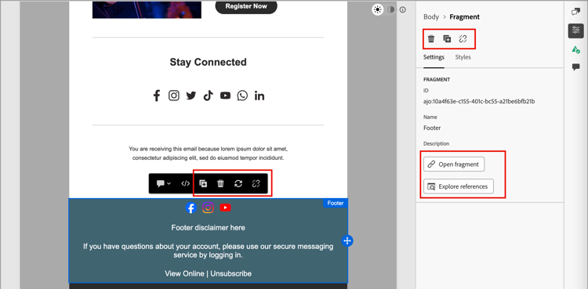Switch to light theme sun icon
The width and height of the screenshot is (588, 289).
click(378, 9)
